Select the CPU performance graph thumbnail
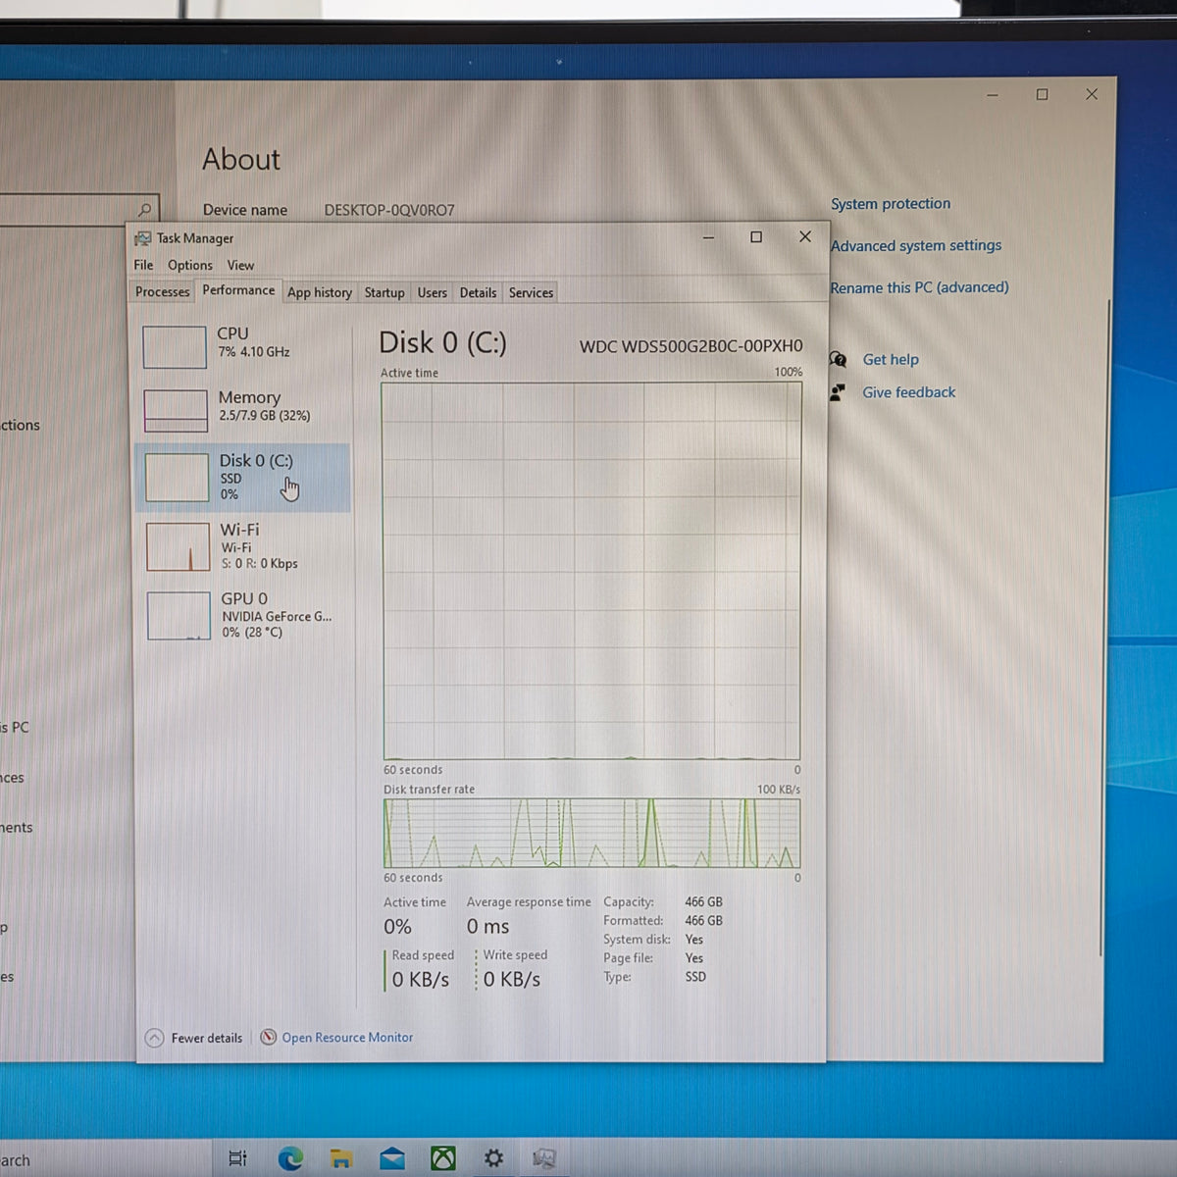 pos(175,347)
